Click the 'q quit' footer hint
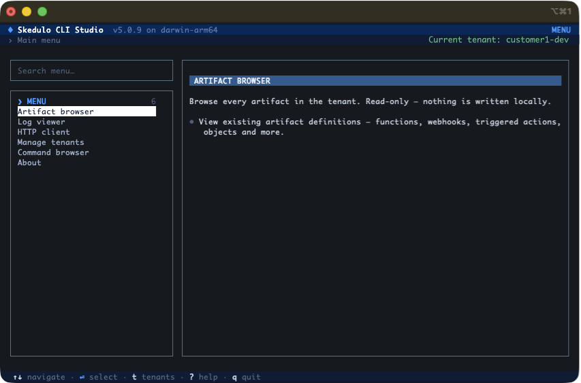Viewport: 581px width, 383px height. click(247, 377)
